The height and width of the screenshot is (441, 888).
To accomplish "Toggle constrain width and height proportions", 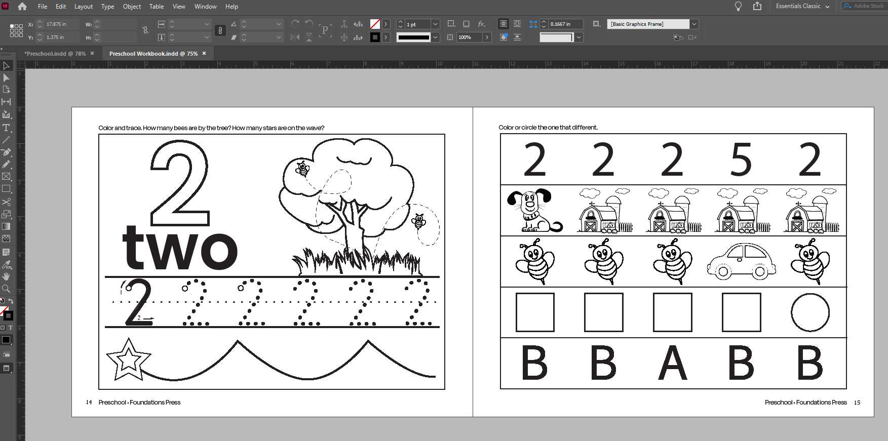I will 145,30.
